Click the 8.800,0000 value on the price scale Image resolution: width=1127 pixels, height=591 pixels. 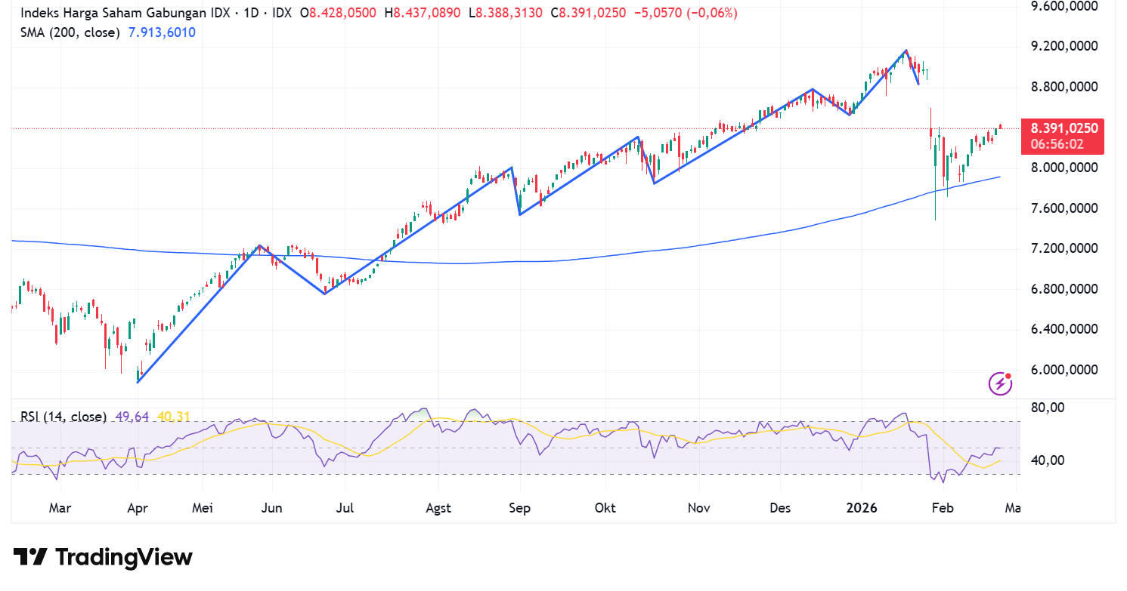1065,86
